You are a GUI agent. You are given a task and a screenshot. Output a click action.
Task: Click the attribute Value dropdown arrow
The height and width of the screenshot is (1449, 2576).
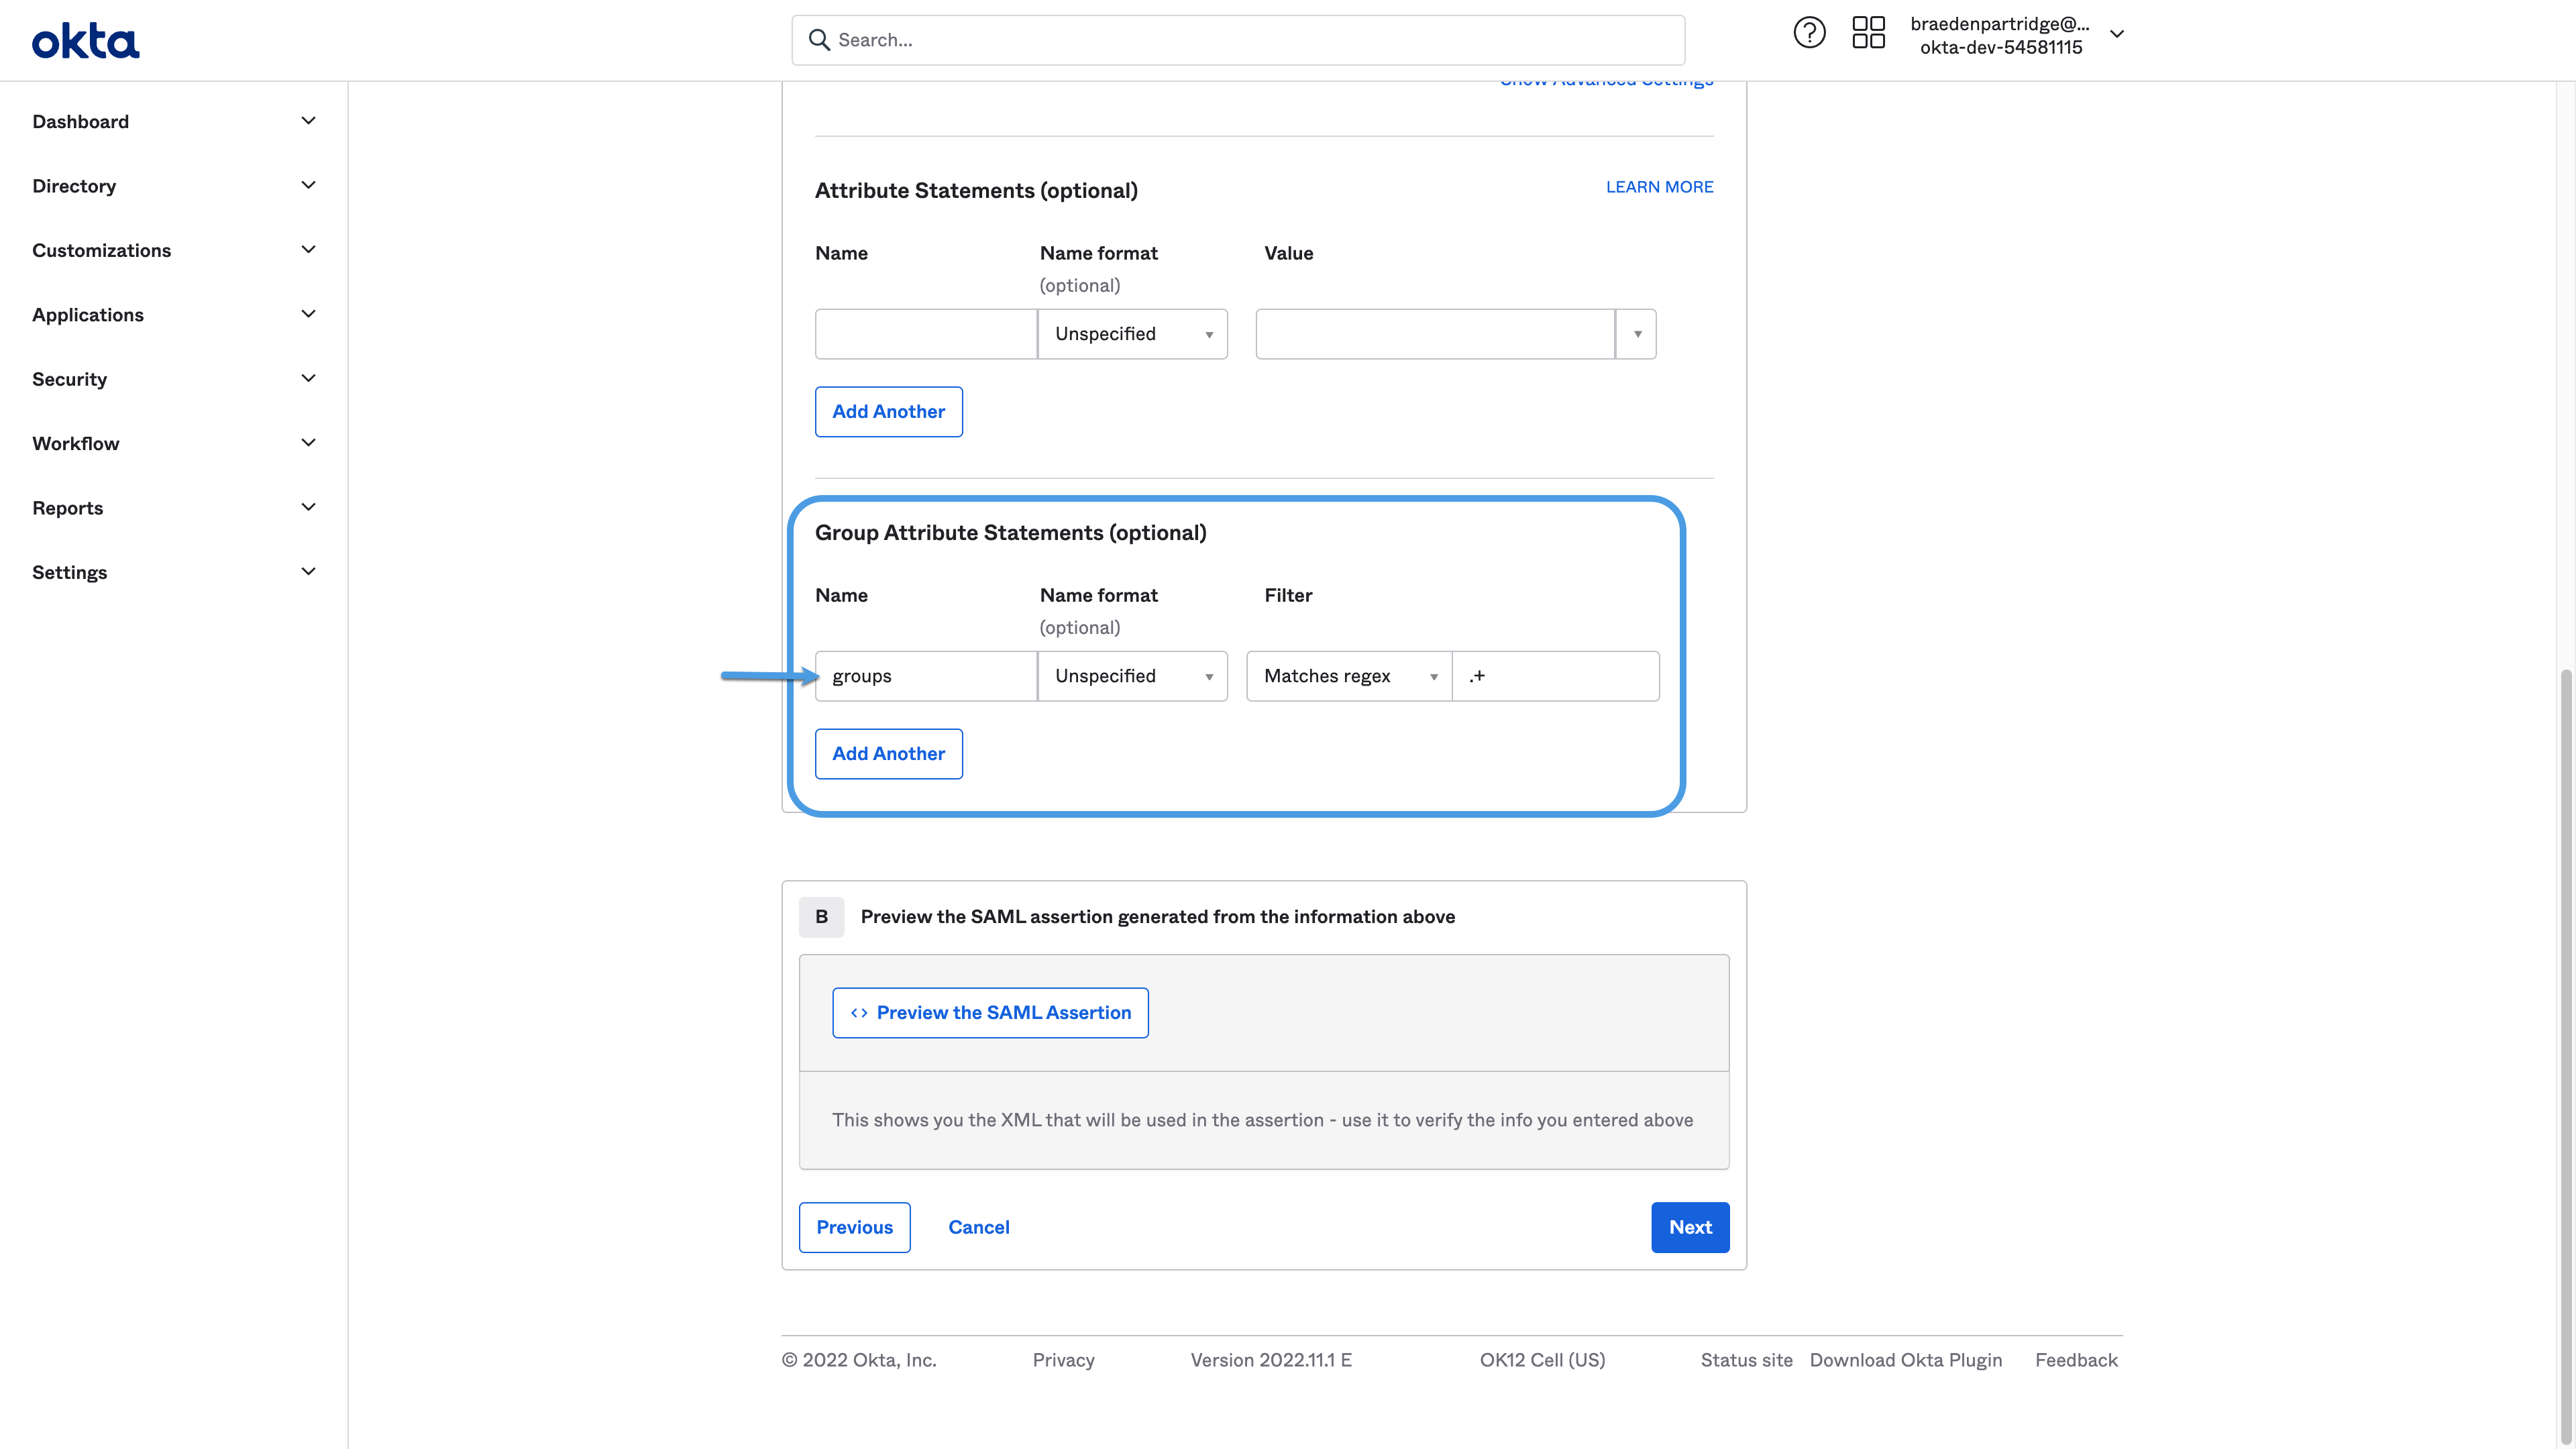1637,334
